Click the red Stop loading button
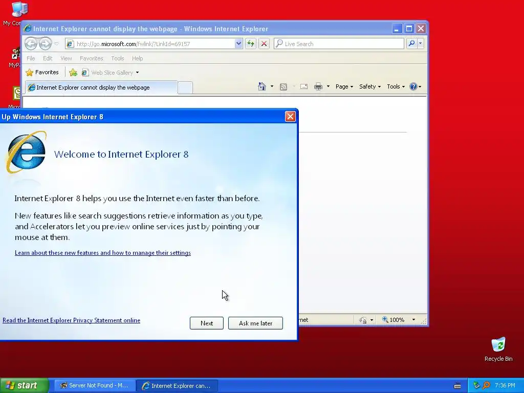524x393 pixels. pyautogui.click(x=264, y=43)
